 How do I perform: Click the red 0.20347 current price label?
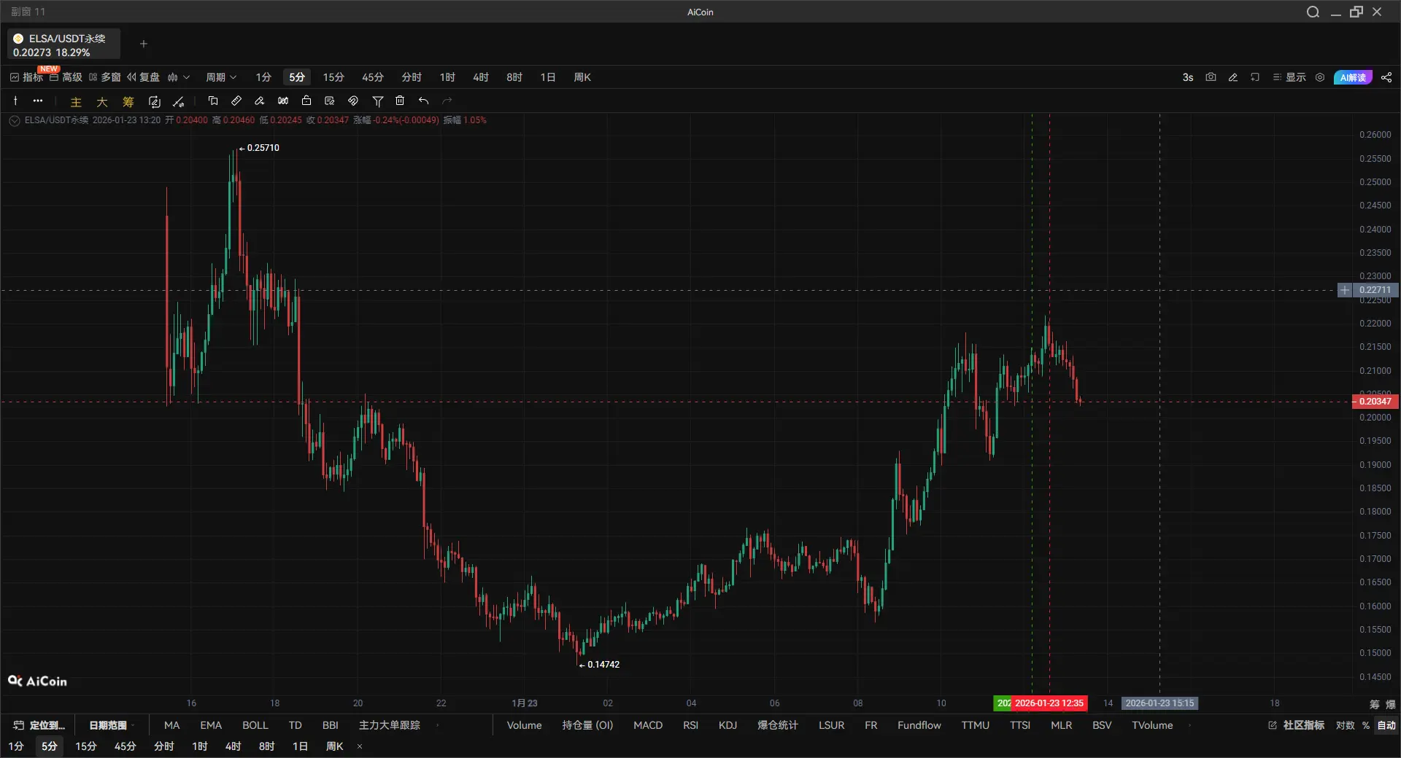tap(1375, 402)
